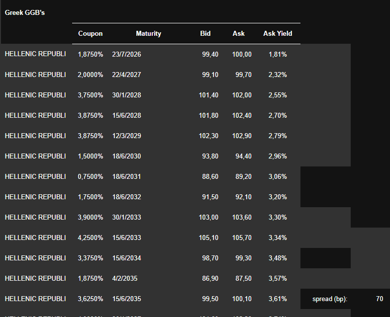Click ask yield 3,57%
The image size is (390, 317).
[278, 278]
